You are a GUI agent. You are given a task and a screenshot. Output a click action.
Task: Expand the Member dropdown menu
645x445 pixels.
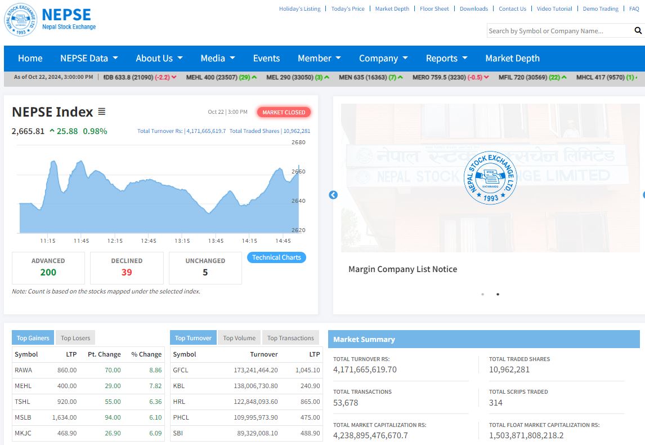[319, 59]
